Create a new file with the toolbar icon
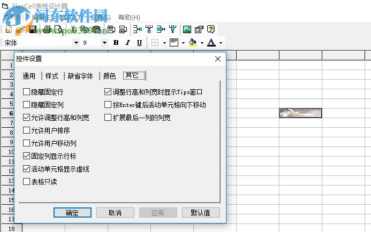The height and width of the screenshot is (232, 371). click(x=9, y=29)
